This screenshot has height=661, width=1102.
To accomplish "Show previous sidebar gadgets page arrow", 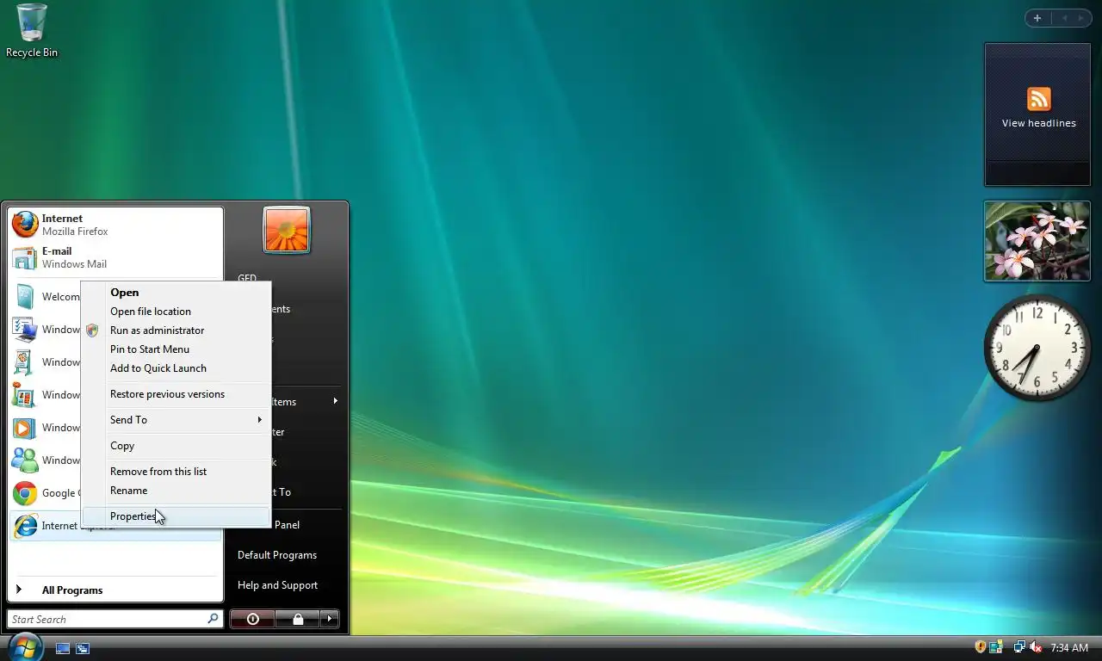I will 1064,18.
